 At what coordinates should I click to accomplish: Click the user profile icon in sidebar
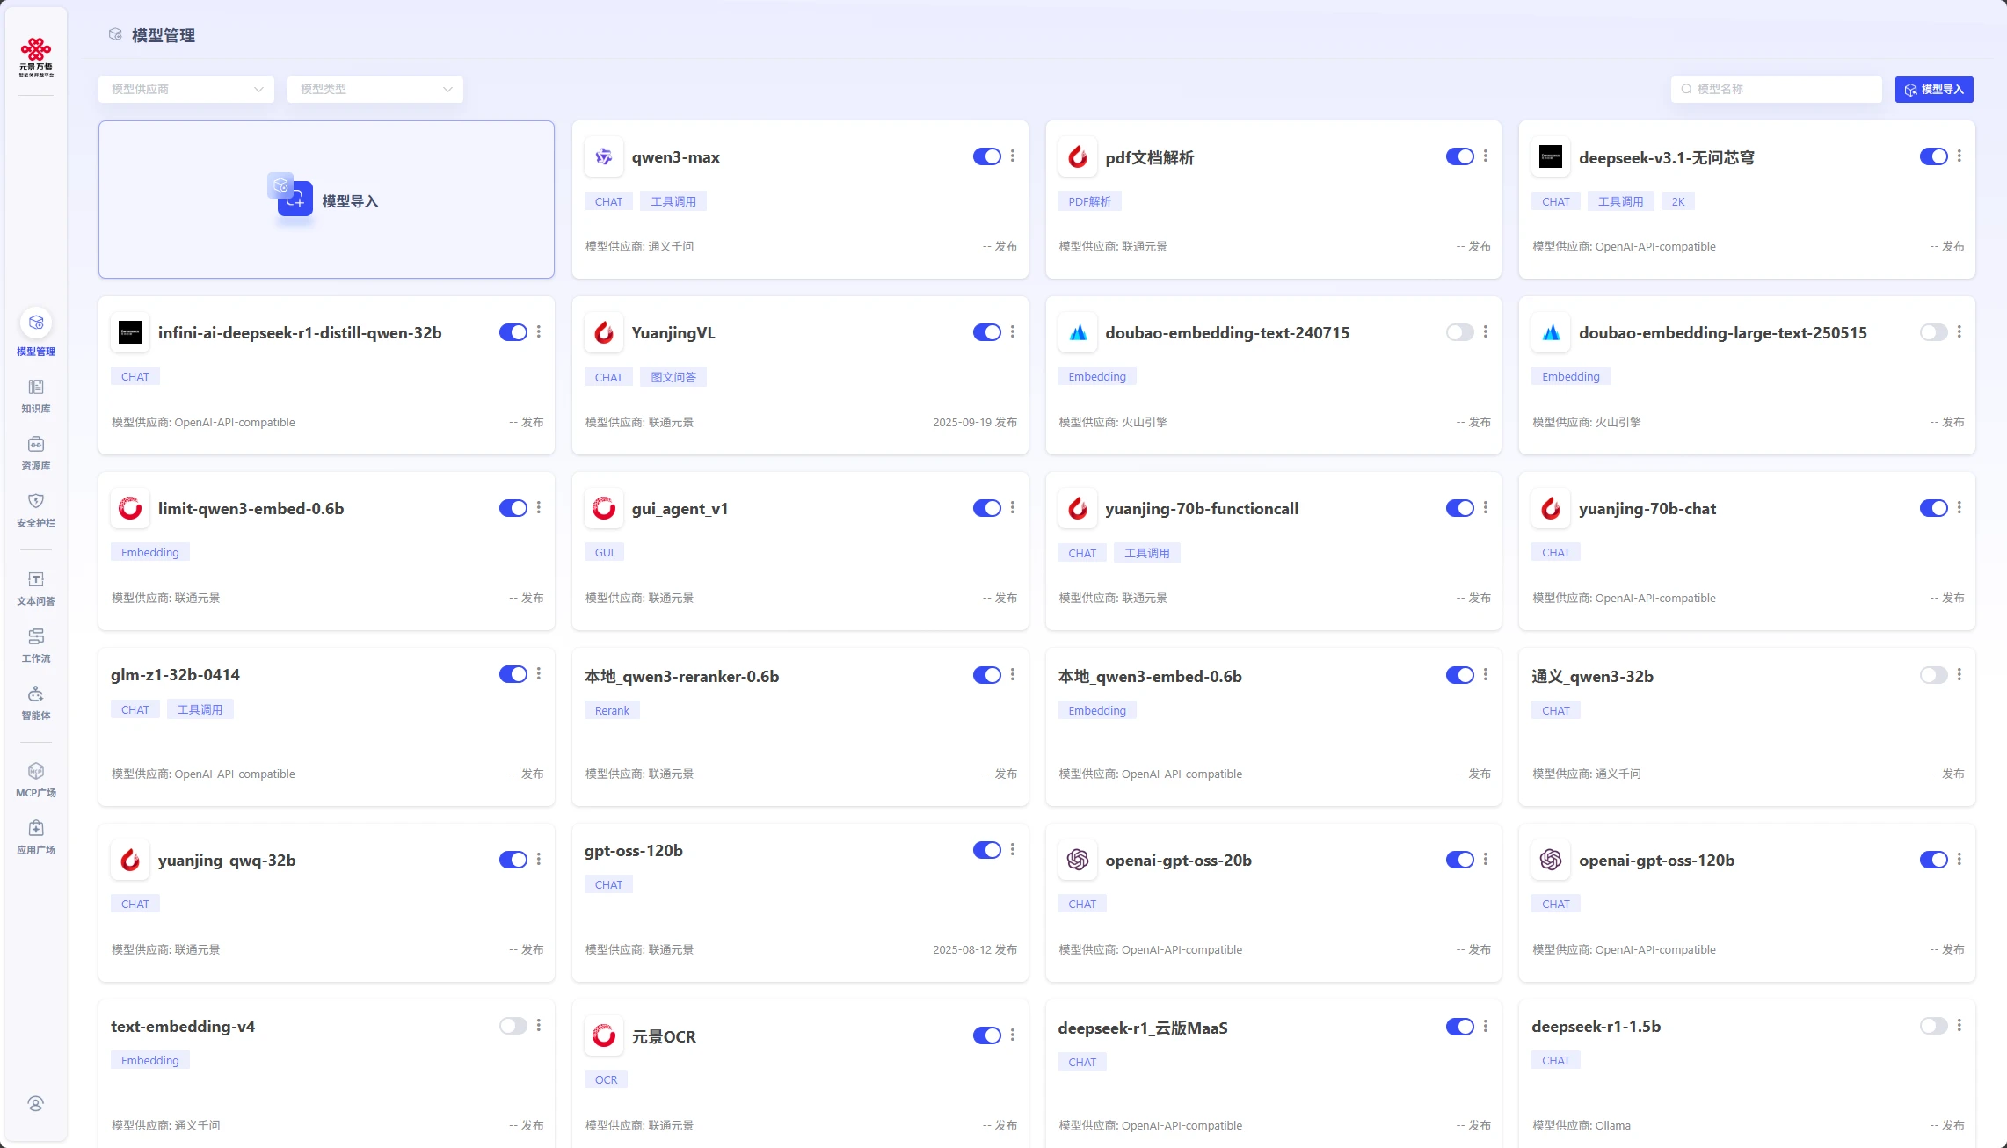pos(36,1104)
